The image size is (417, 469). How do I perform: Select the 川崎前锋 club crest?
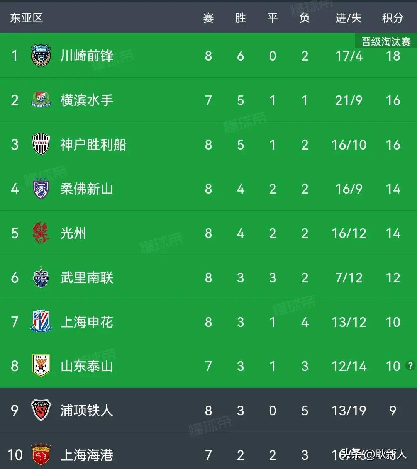point(40,56)
